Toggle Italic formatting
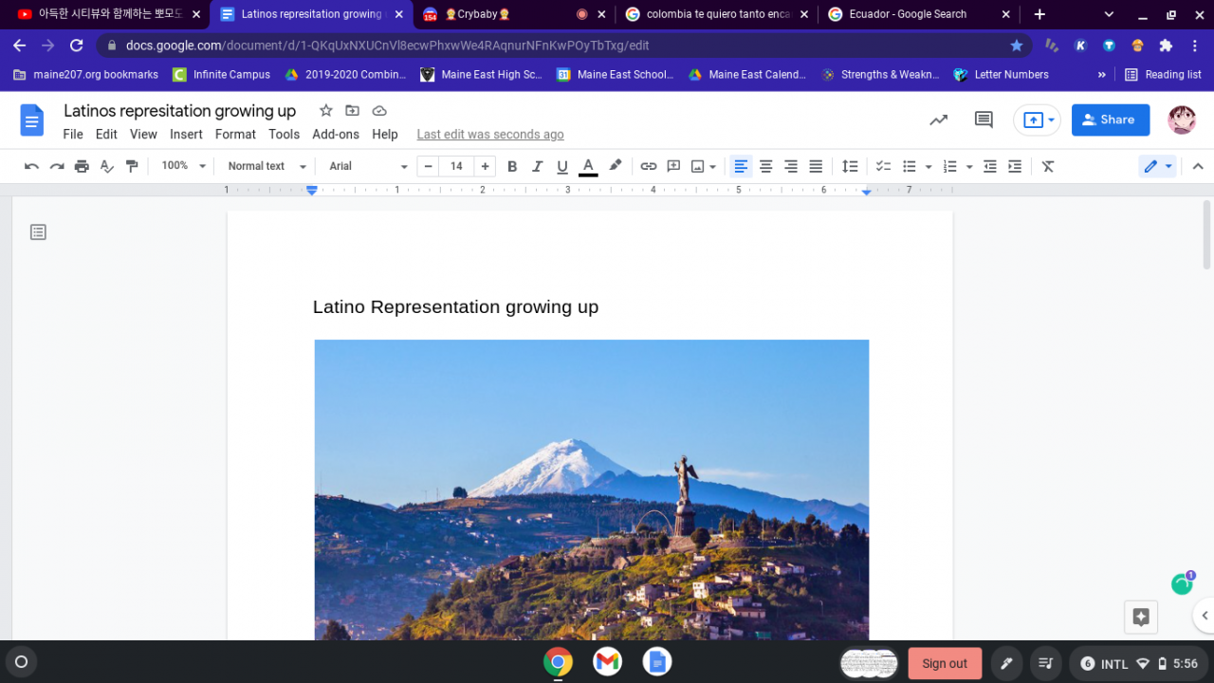The height and width of the screenshot is (683, 1214). coord(537,166)
